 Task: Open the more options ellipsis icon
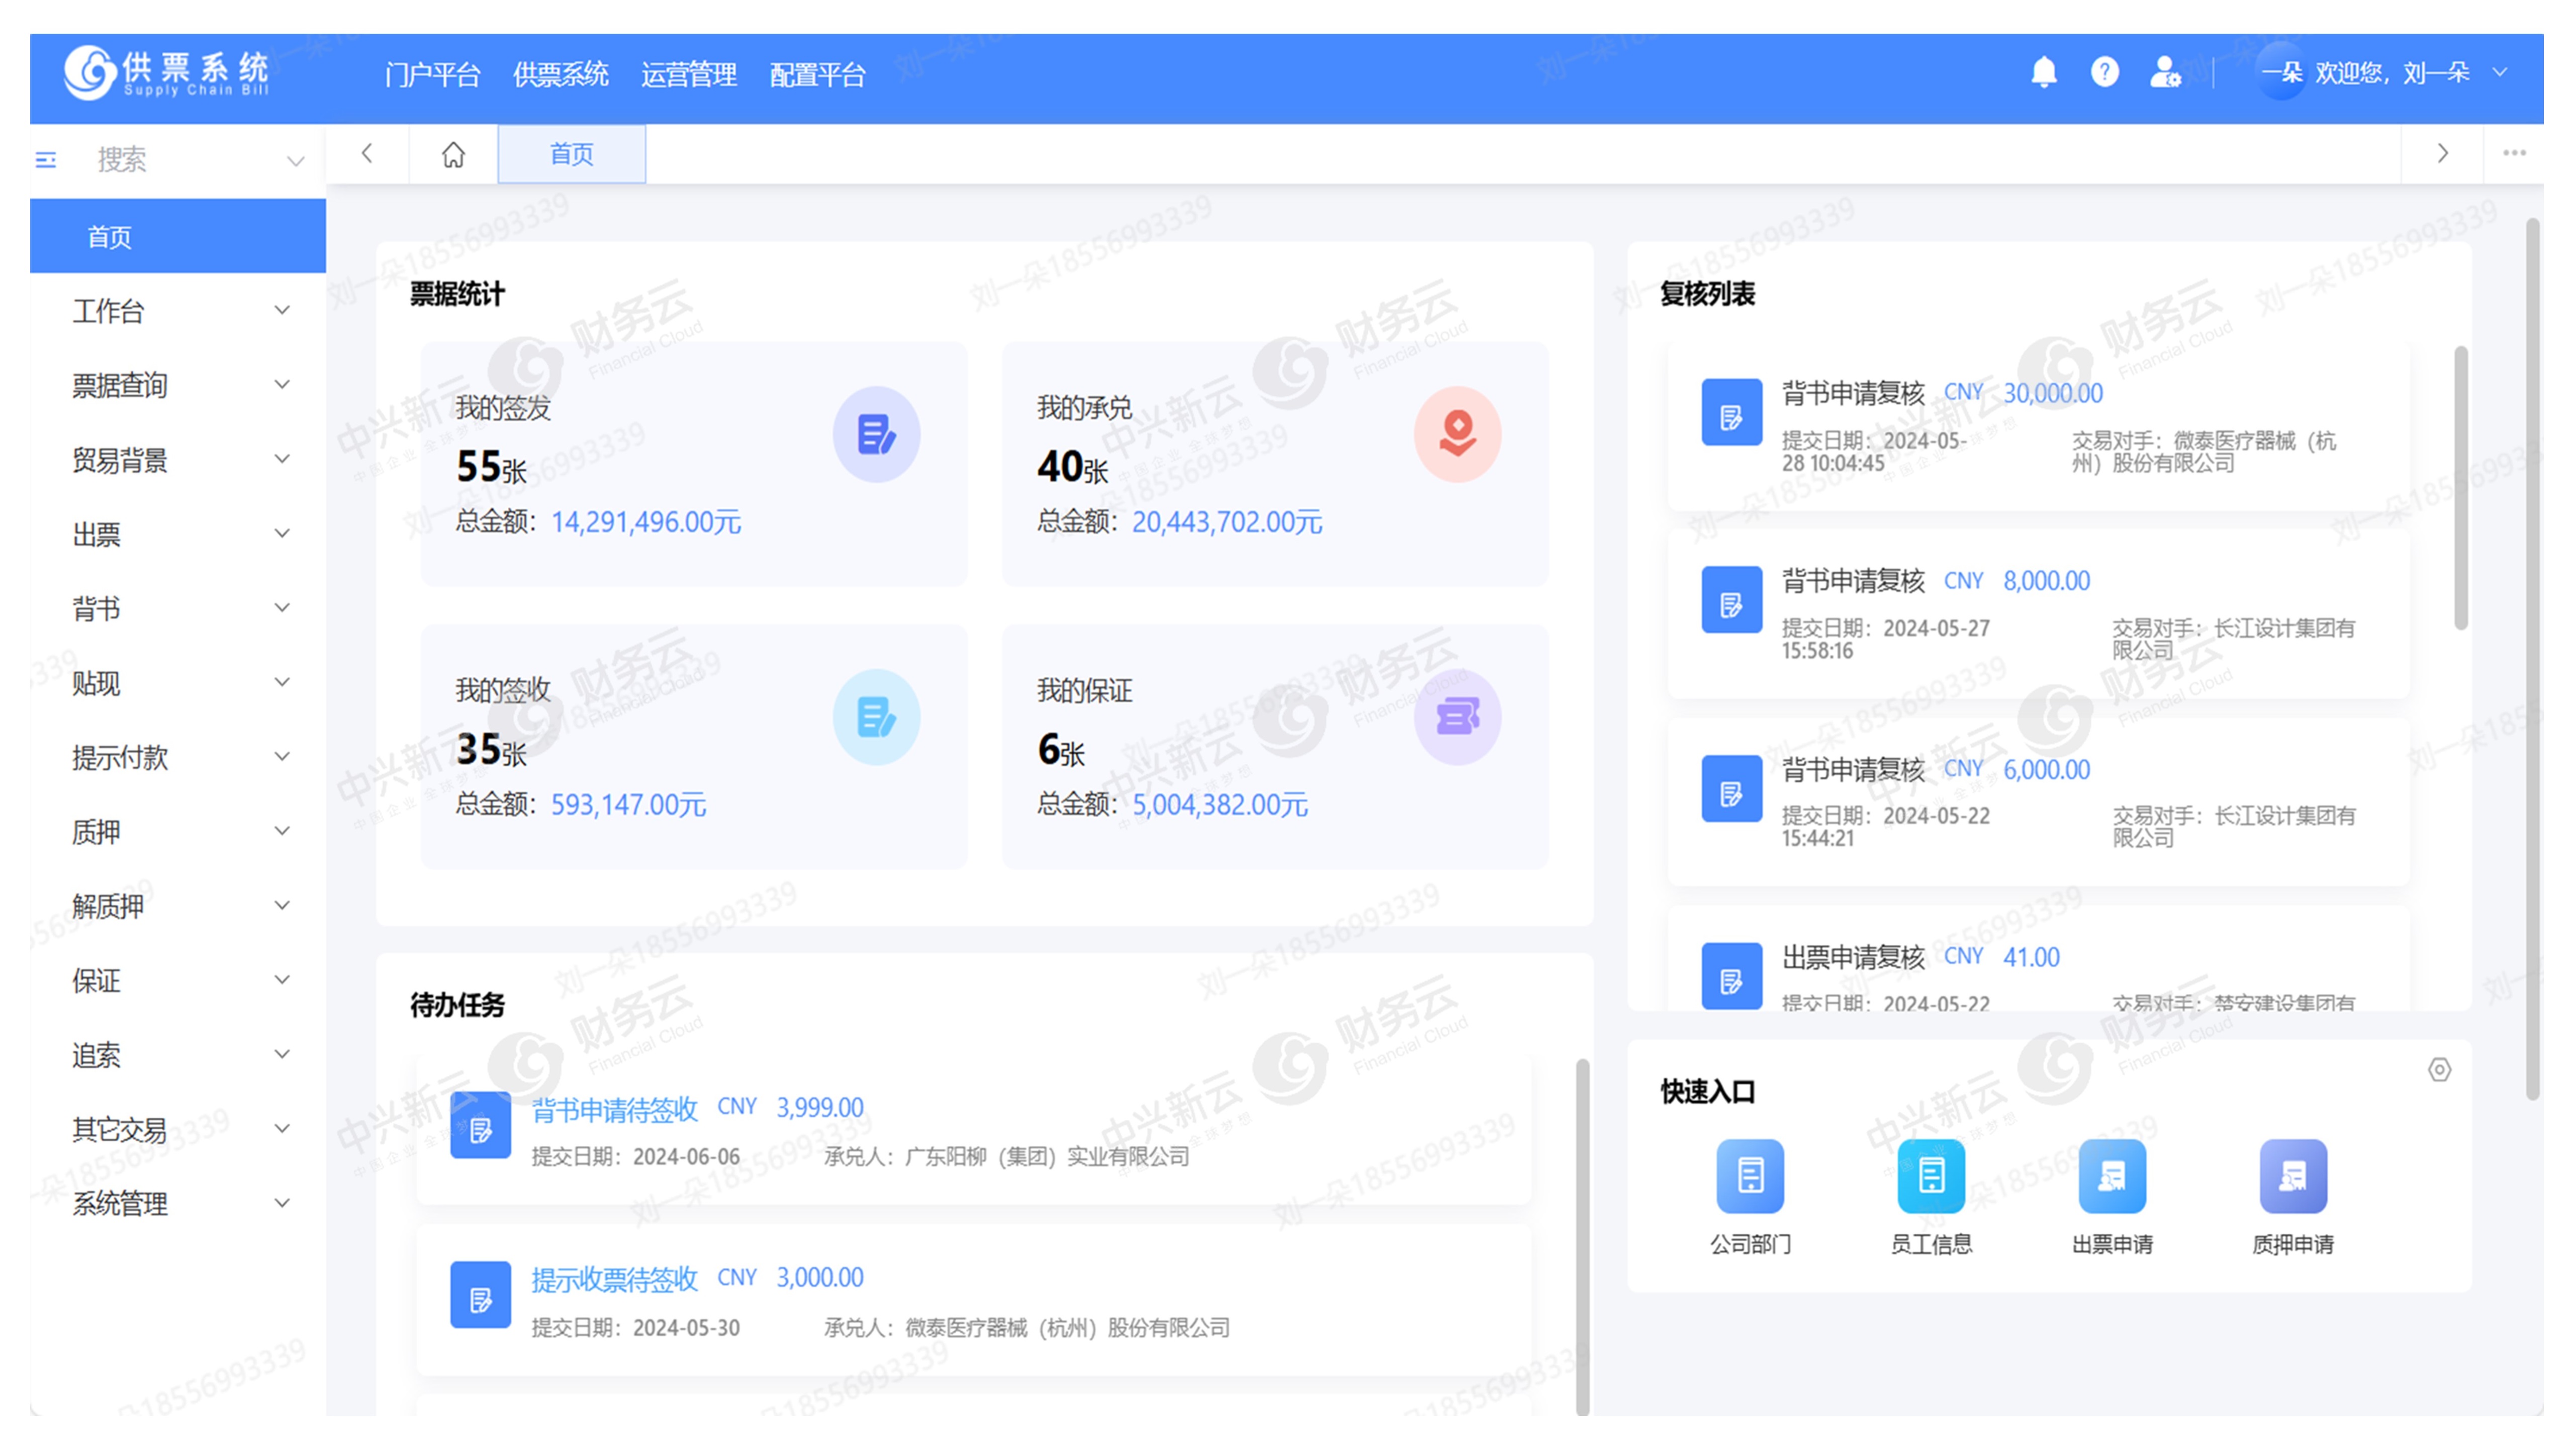coord(2514,154)
